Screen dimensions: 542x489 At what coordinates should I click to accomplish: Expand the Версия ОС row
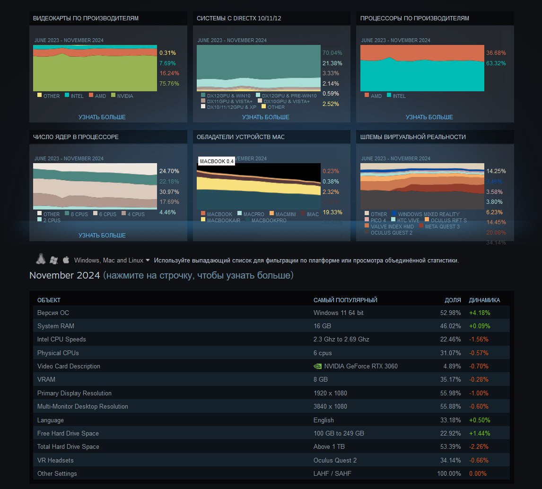(x=271, y=313)
